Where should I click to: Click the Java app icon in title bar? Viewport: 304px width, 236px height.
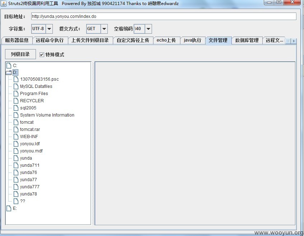(x=4, y=4)
